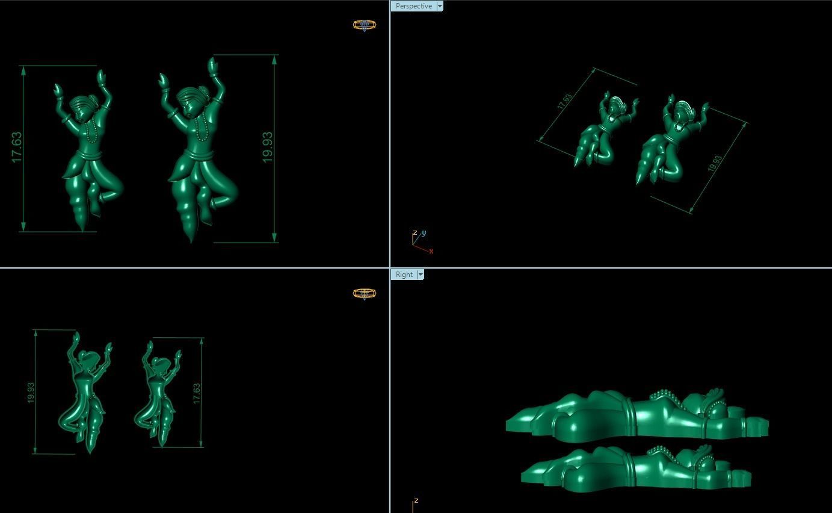This screenshot has width=832, height=513.
Task: Select the 19.93 dimension in Perspective viewport
Action: tap(715, 164)
